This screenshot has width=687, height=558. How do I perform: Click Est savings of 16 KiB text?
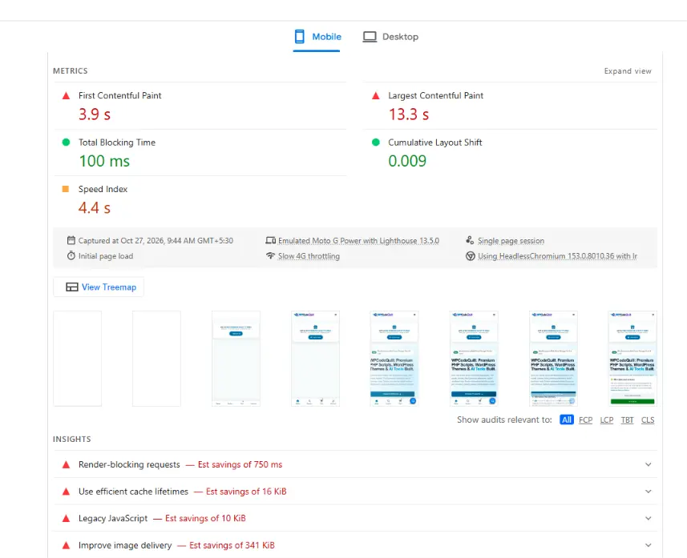tap(246, 492)
